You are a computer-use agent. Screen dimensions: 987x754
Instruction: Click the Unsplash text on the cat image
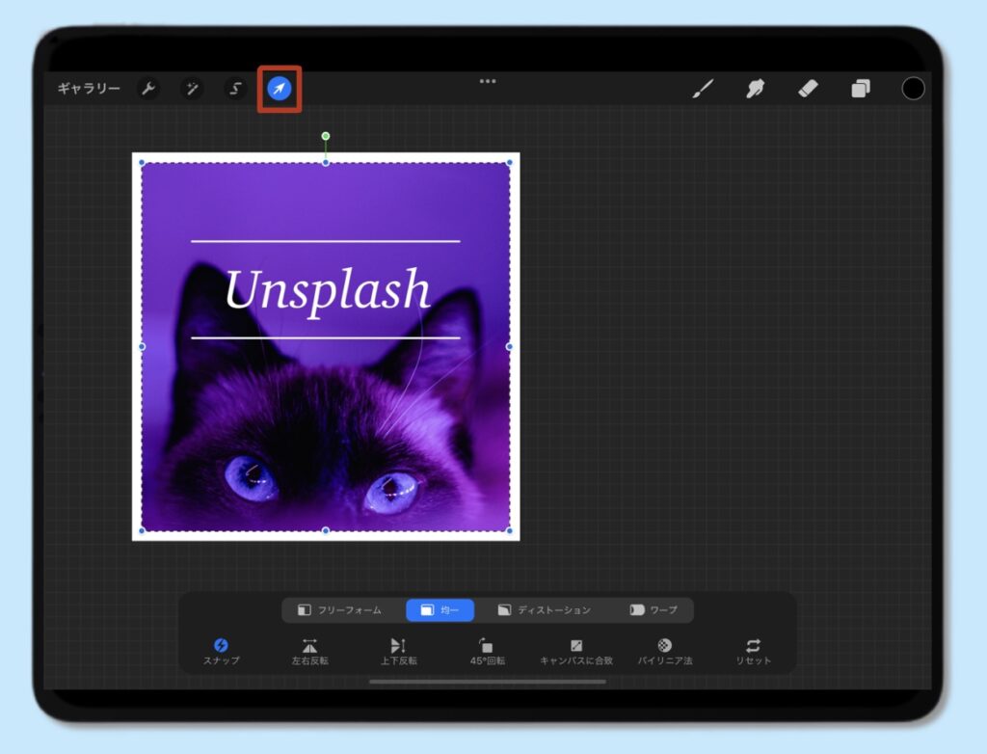point(328,291)
